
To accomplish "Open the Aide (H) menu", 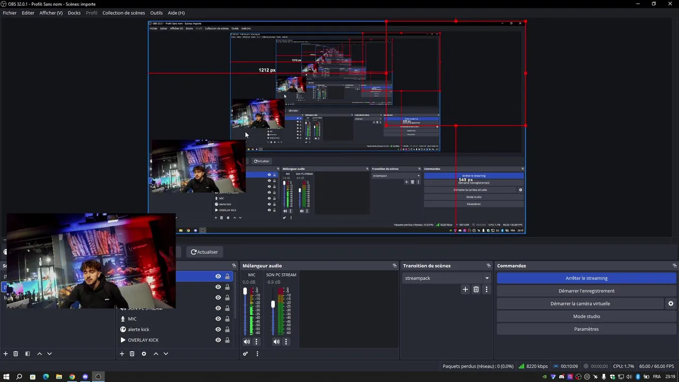I will pos(176,13).
